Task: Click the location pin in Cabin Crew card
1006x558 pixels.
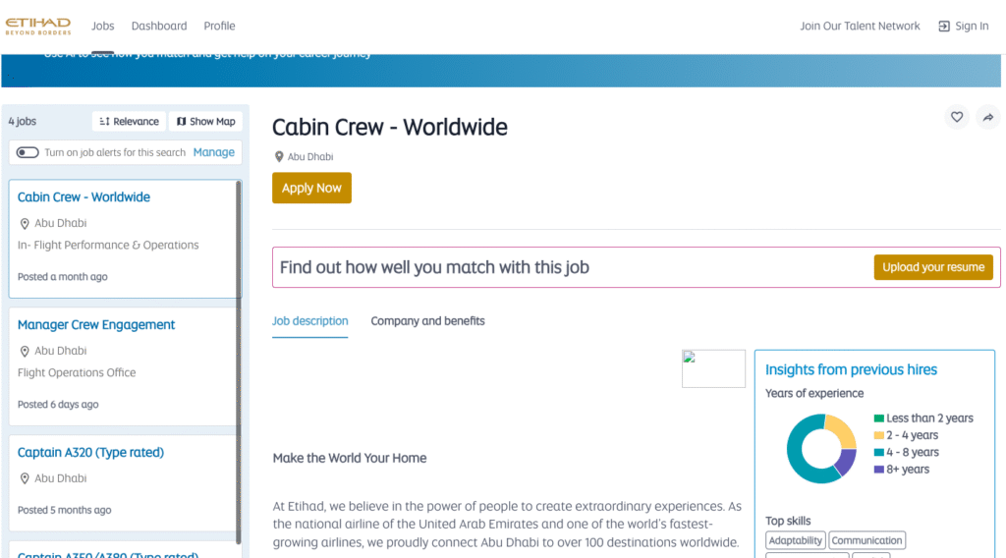Action: tap(25, 224)
